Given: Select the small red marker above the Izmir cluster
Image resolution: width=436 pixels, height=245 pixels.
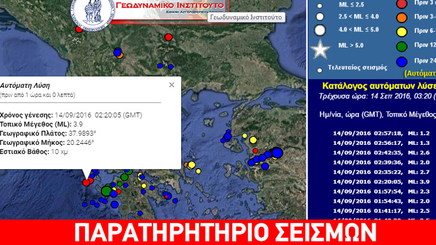Looking at the screenshot, I should (x=255, y=151).
